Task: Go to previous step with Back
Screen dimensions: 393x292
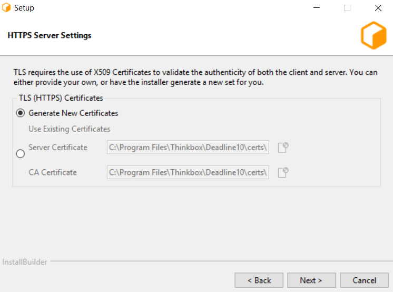Action: pyautogui.click(x=259, y=280)
